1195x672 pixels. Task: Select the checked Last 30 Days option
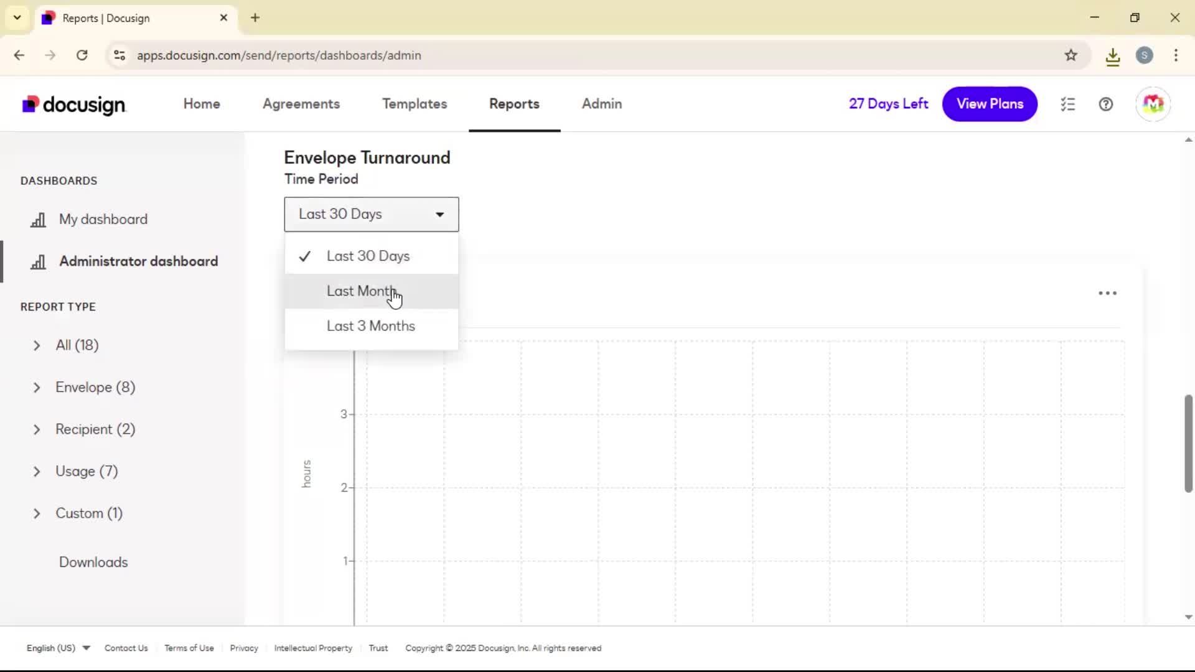tap(368, 256)
